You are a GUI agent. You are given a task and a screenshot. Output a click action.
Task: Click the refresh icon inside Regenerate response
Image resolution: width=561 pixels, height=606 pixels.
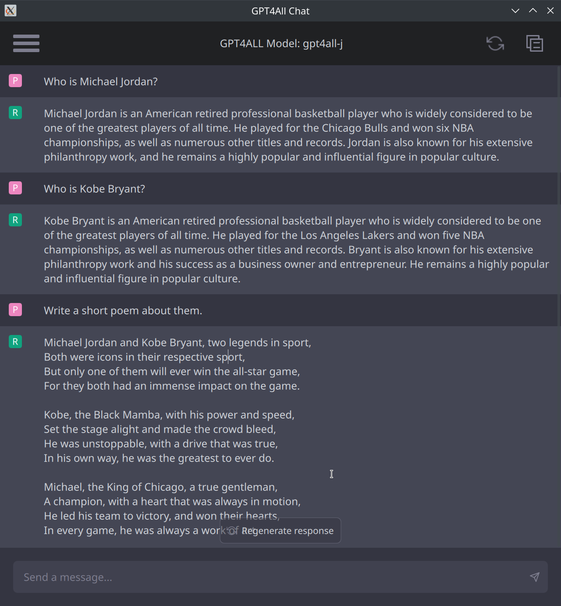[232, 530]
